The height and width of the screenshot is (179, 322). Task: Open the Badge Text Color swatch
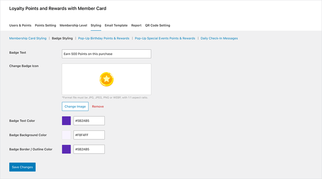tap(66, 121)
